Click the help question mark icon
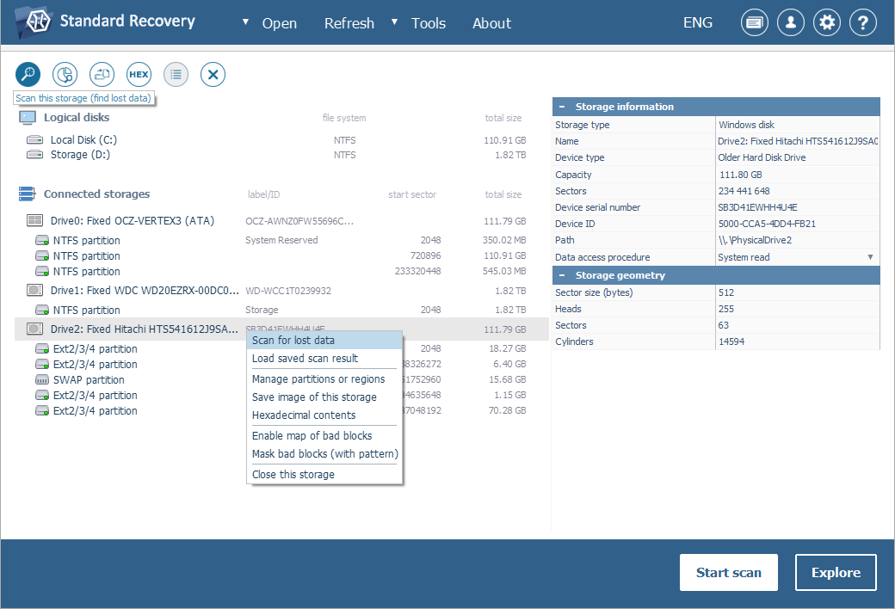Image resolution: width=895 pixels, height=609 pixels. point(863,23)
